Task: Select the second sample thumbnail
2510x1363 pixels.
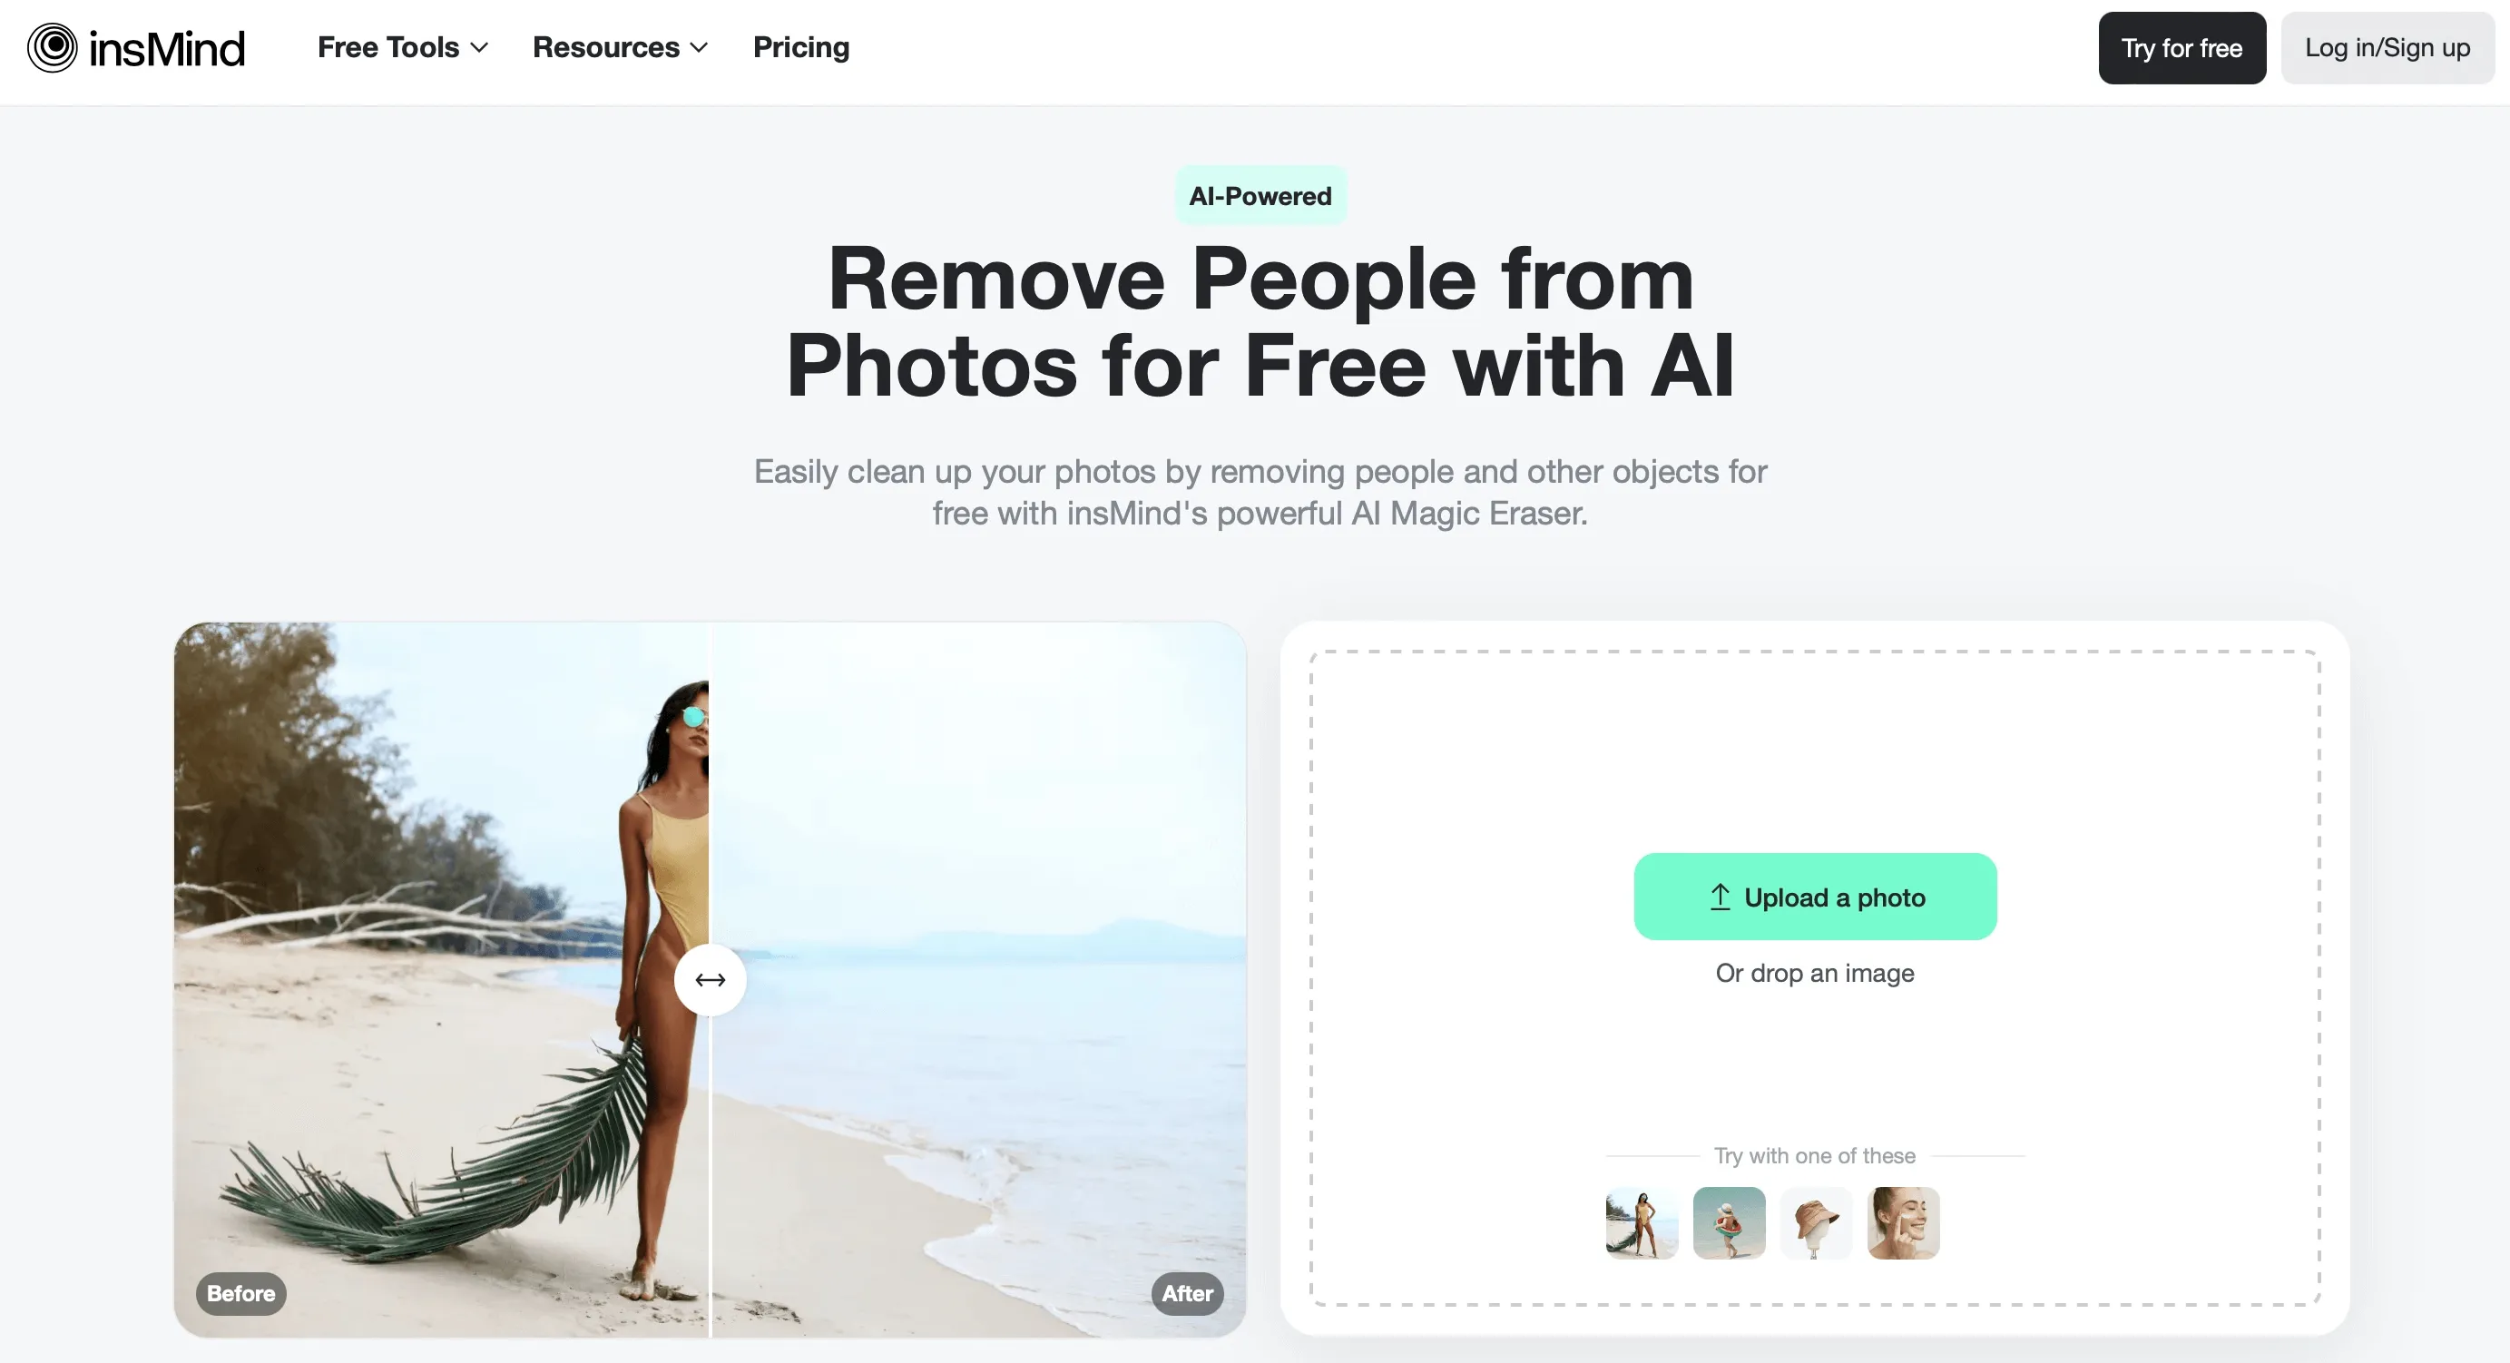Action: 1727,1222
